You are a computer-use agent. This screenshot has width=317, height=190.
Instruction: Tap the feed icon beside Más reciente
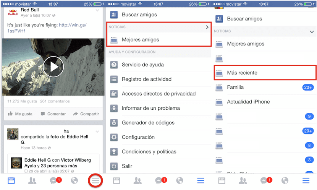219,73
